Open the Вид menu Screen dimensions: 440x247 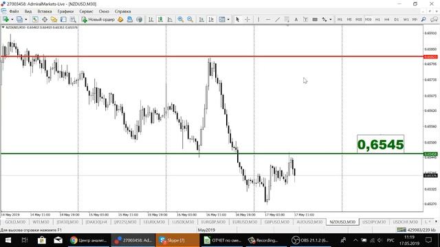coord(28,12)
